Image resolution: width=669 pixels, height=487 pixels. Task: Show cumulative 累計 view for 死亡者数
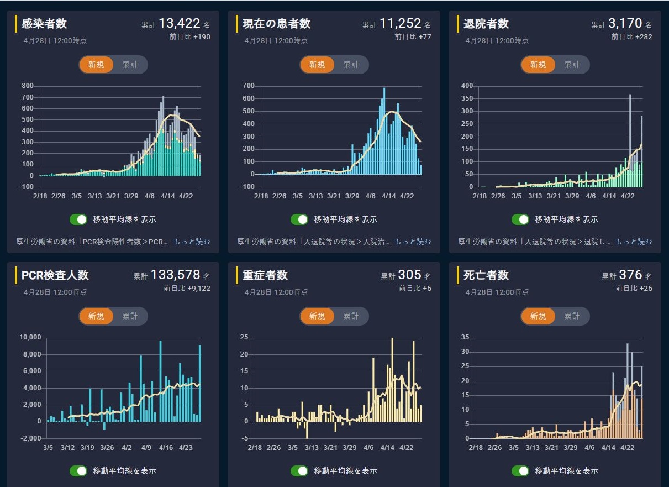tap(572, 316)
